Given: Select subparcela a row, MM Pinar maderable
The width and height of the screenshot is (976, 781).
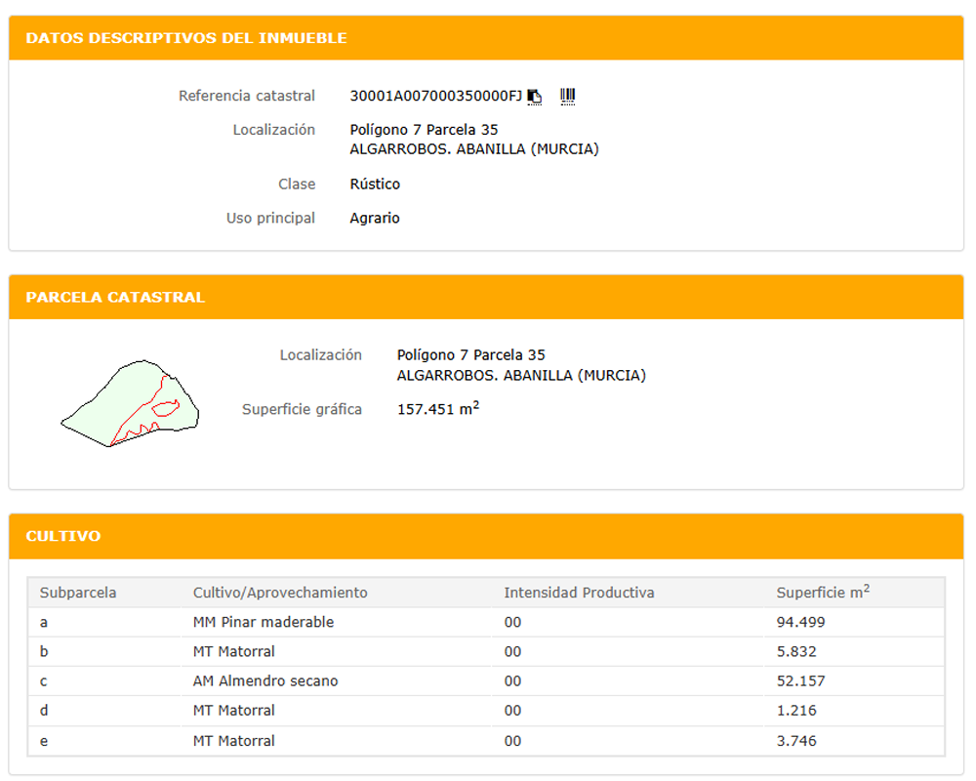Looking at the screenshot, I should (x=486, y=622).
